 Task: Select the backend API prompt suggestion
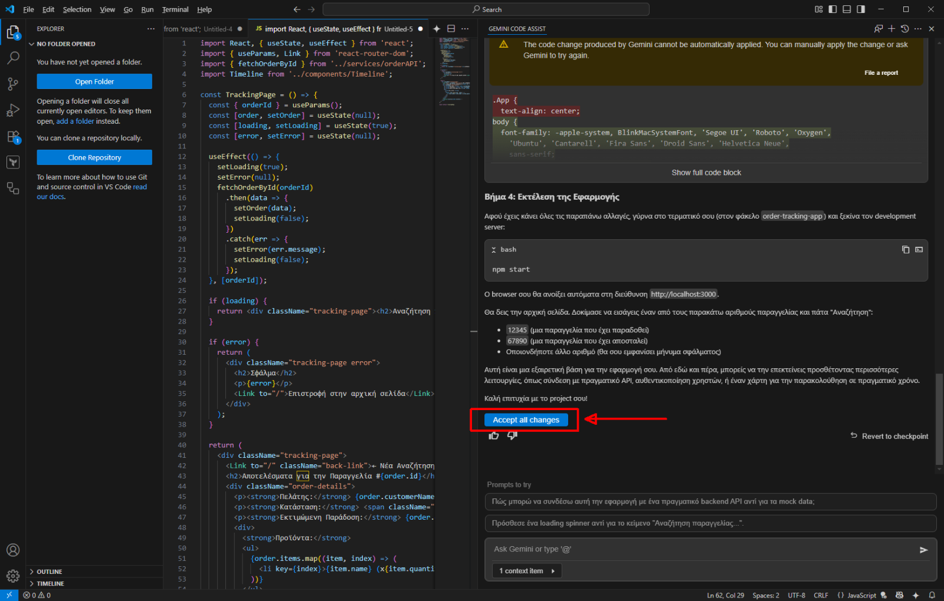pos(710,501)
